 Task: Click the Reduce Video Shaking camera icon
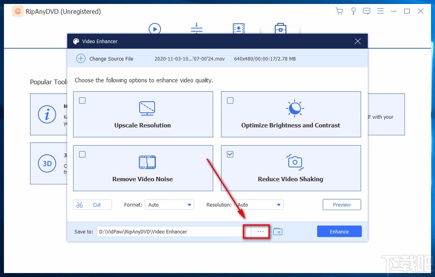[x=294, y=161]
